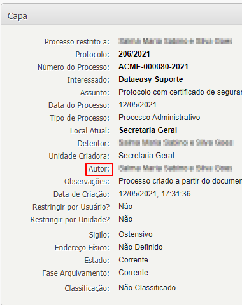Click the Dataeasy Suporte interested party value

coord(151,79)
